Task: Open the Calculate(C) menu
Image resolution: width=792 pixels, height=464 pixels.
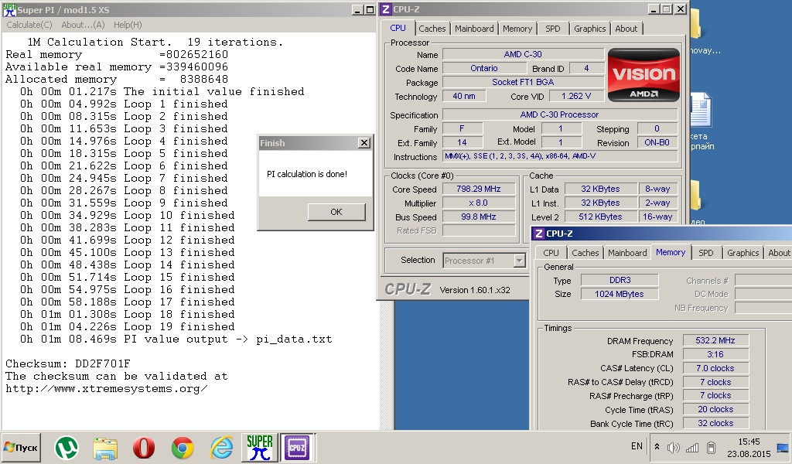Action: coord(29,25)
